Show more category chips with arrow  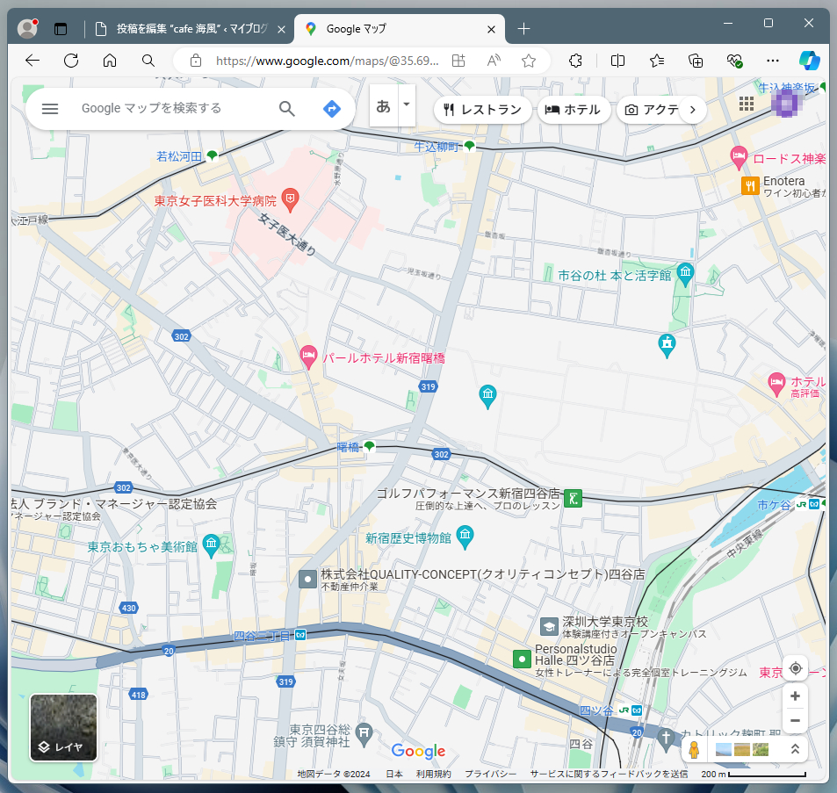click(x=692, y=110)
